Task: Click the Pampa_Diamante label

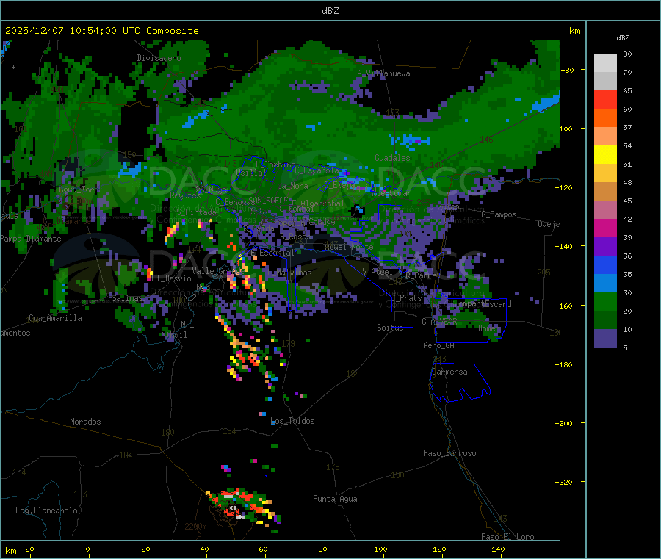Action: click(x=30, y=239)
